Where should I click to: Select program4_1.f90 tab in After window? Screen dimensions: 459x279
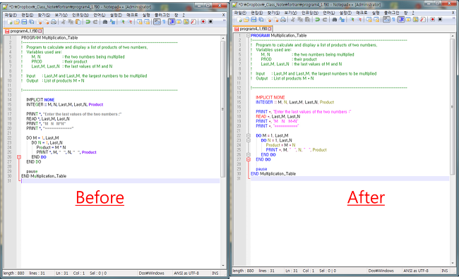tap(254, 29)
